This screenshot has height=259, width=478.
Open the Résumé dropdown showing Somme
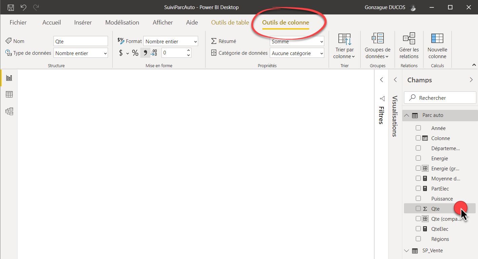[x=297, y=41]
